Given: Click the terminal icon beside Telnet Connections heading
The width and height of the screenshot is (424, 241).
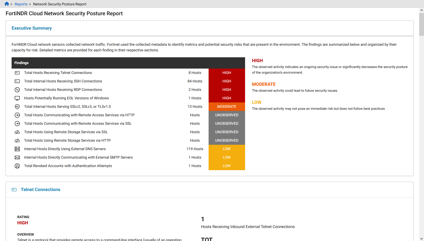Looking at the screenshot, I should pos(14,189).
